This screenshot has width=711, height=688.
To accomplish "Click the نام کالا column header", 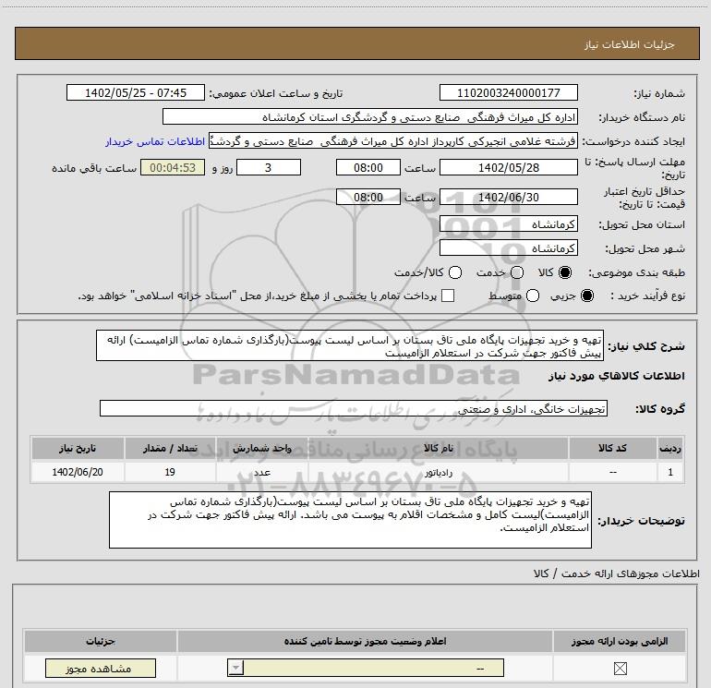I will click(x=438, y=448).
